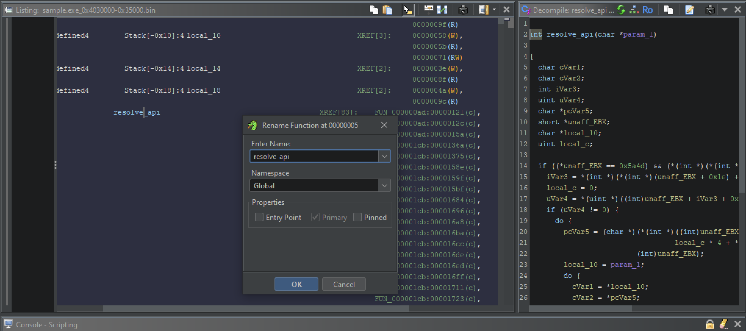Click the Copy icon in Listing toolbar

click(374, 10)
